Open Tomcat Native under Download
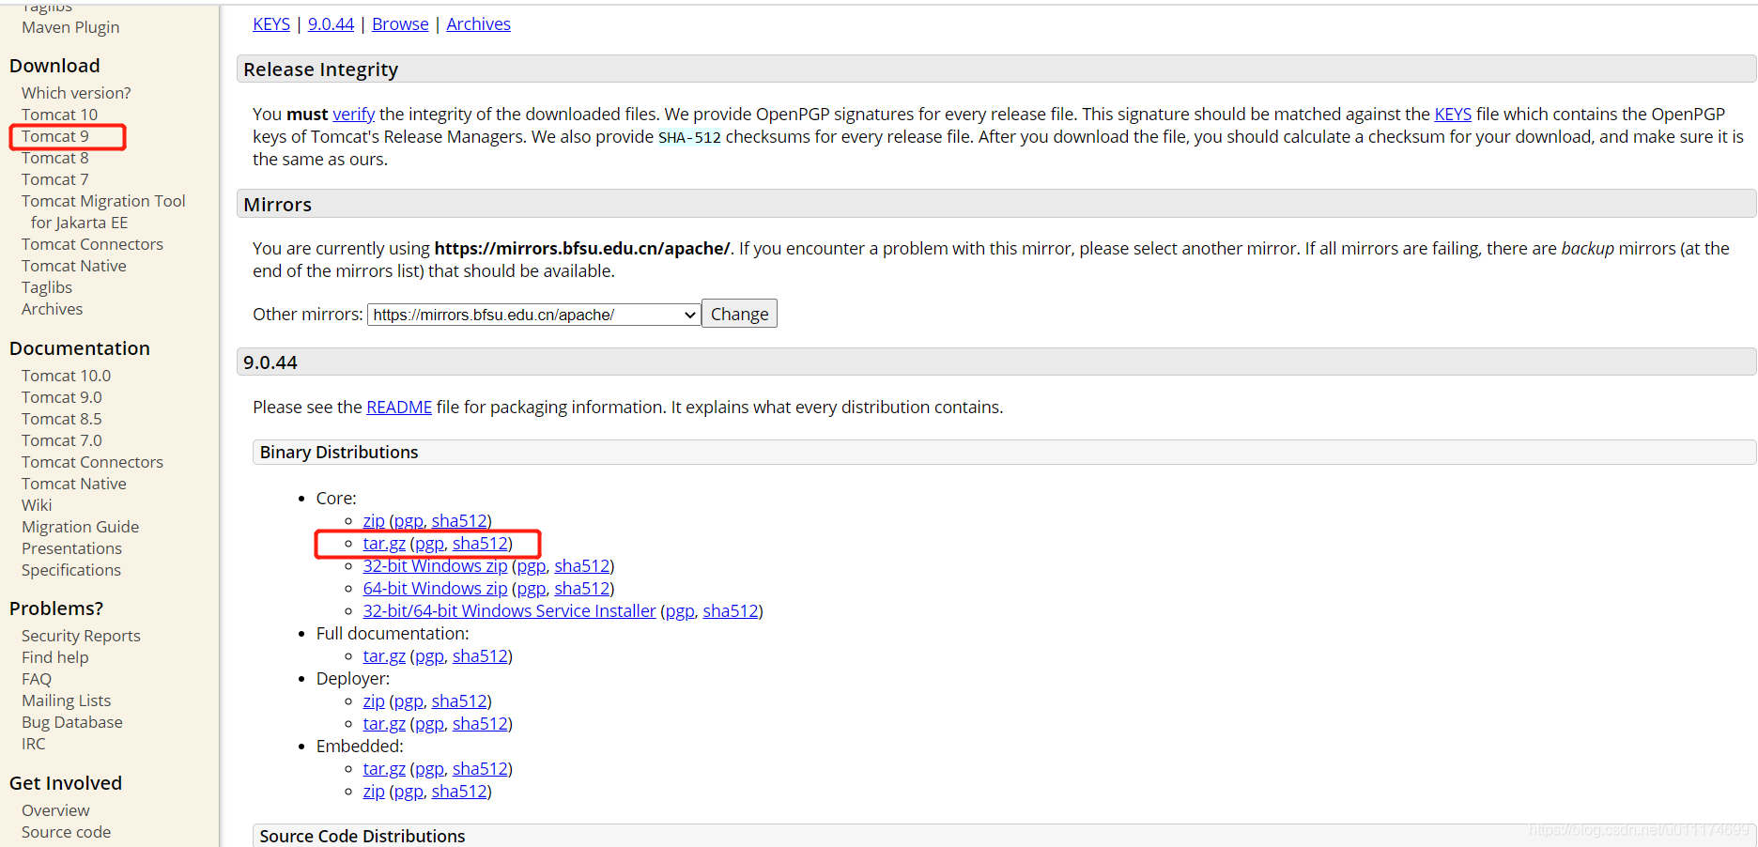1758x847 pixels. [74, 266]
